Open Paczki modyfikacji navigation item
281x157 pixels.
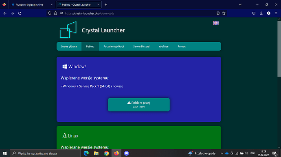coord(114,46)
